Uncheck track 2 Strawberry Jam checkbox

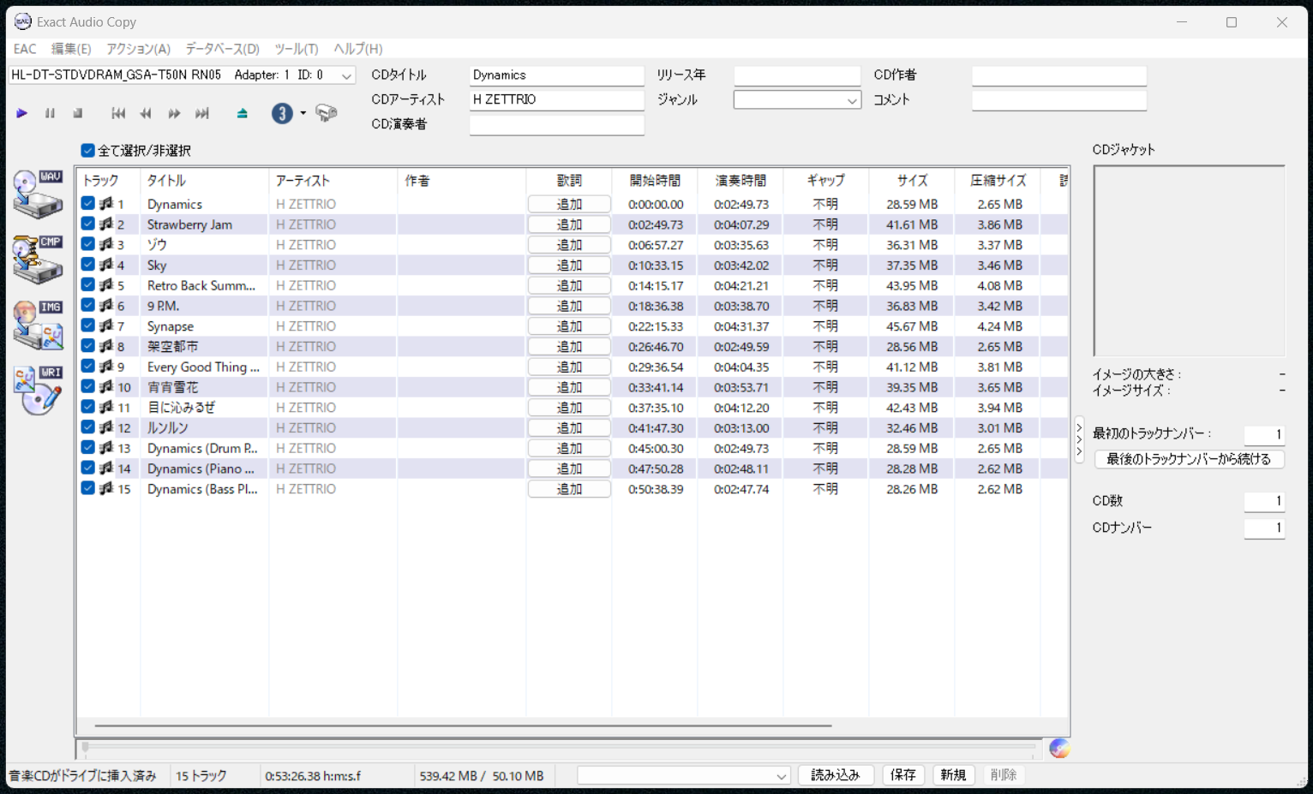88,224
